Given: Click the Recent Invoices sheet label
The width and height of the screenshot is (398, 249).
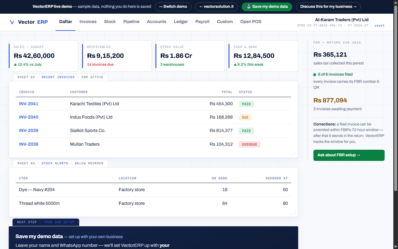Looking at the screenshot, I should coord(58,77).
